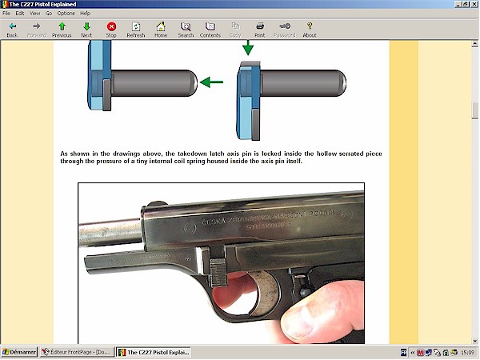Open the Go menu

(49, 13)
